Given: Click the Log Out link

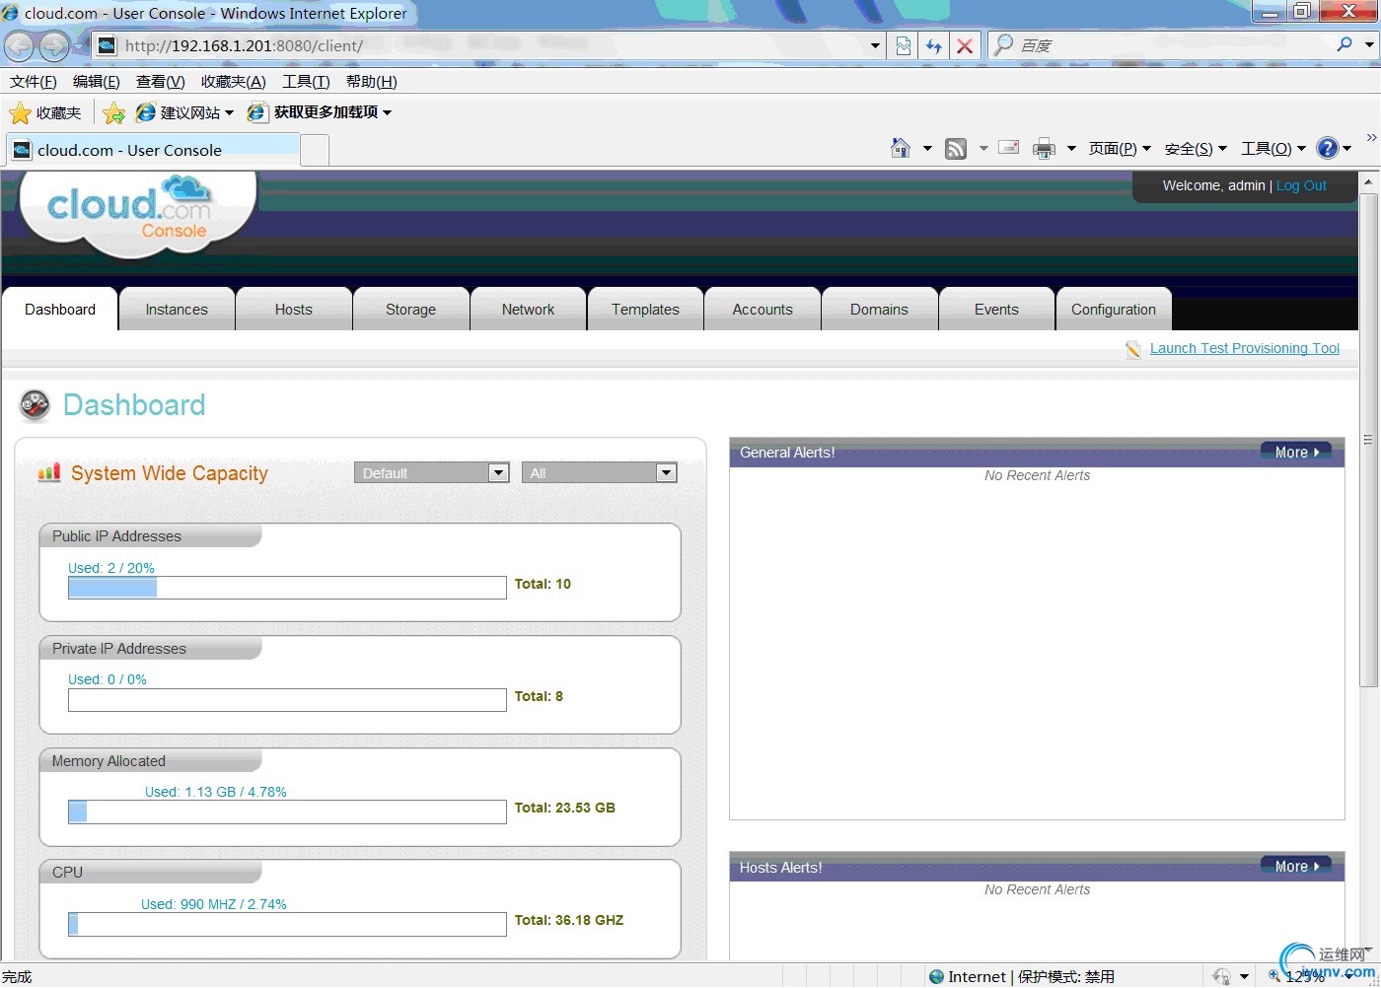Looking at the screenshot, I should coord(1301,185).
